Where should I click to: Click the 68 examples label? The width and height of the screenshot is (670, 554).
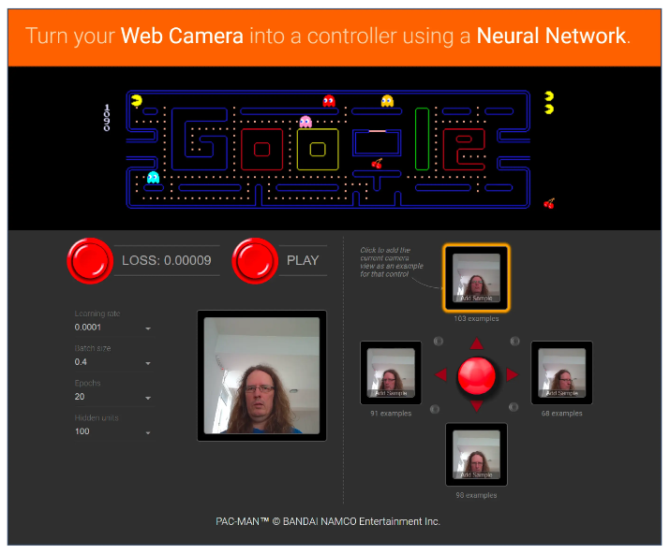[x=561, y=414]
